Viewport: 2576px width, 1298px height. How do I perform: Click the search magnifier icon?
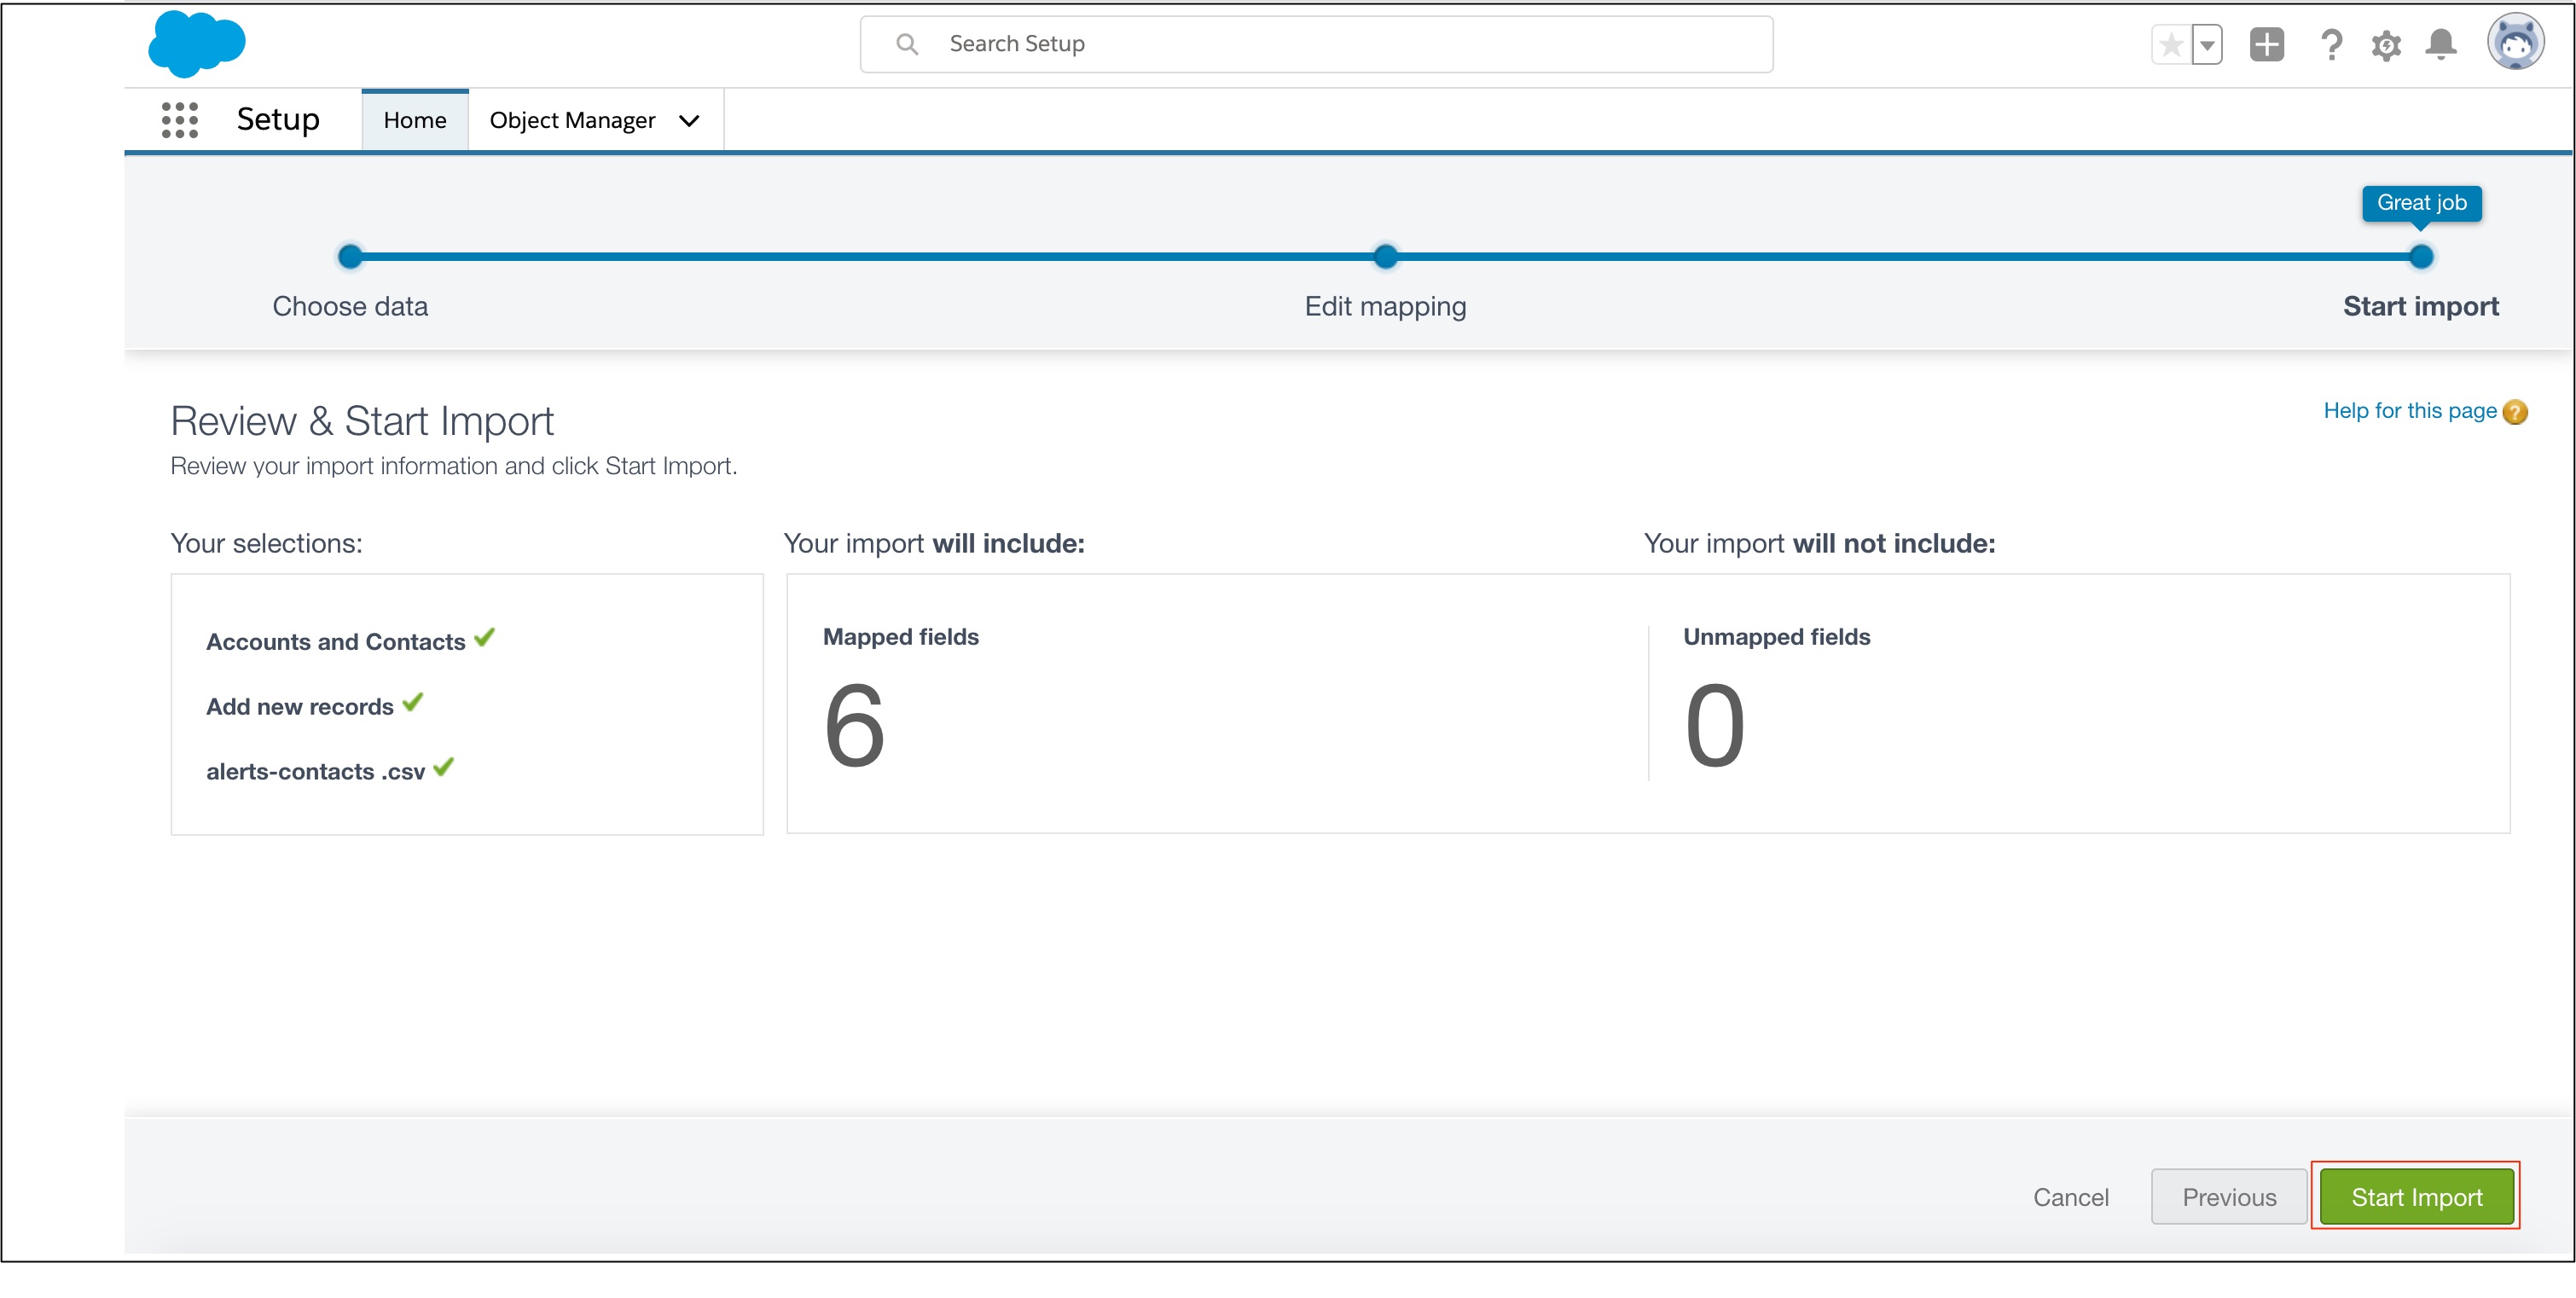pyautogui.click(x=907, y=44)
